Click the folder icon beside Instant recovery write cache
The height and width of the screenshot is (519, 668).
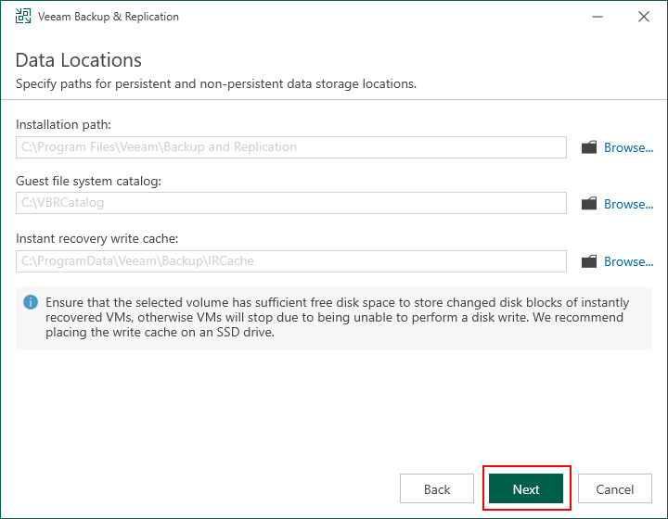point(589,261)
